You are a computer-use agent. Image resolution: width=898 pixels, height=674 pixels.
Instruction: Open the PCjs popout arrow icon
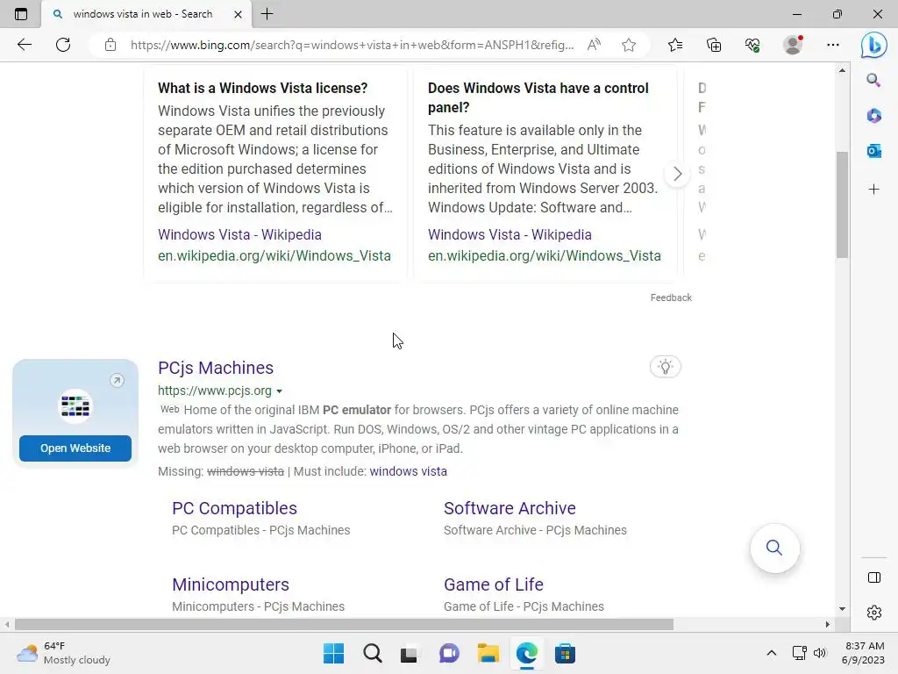(117, 381)
